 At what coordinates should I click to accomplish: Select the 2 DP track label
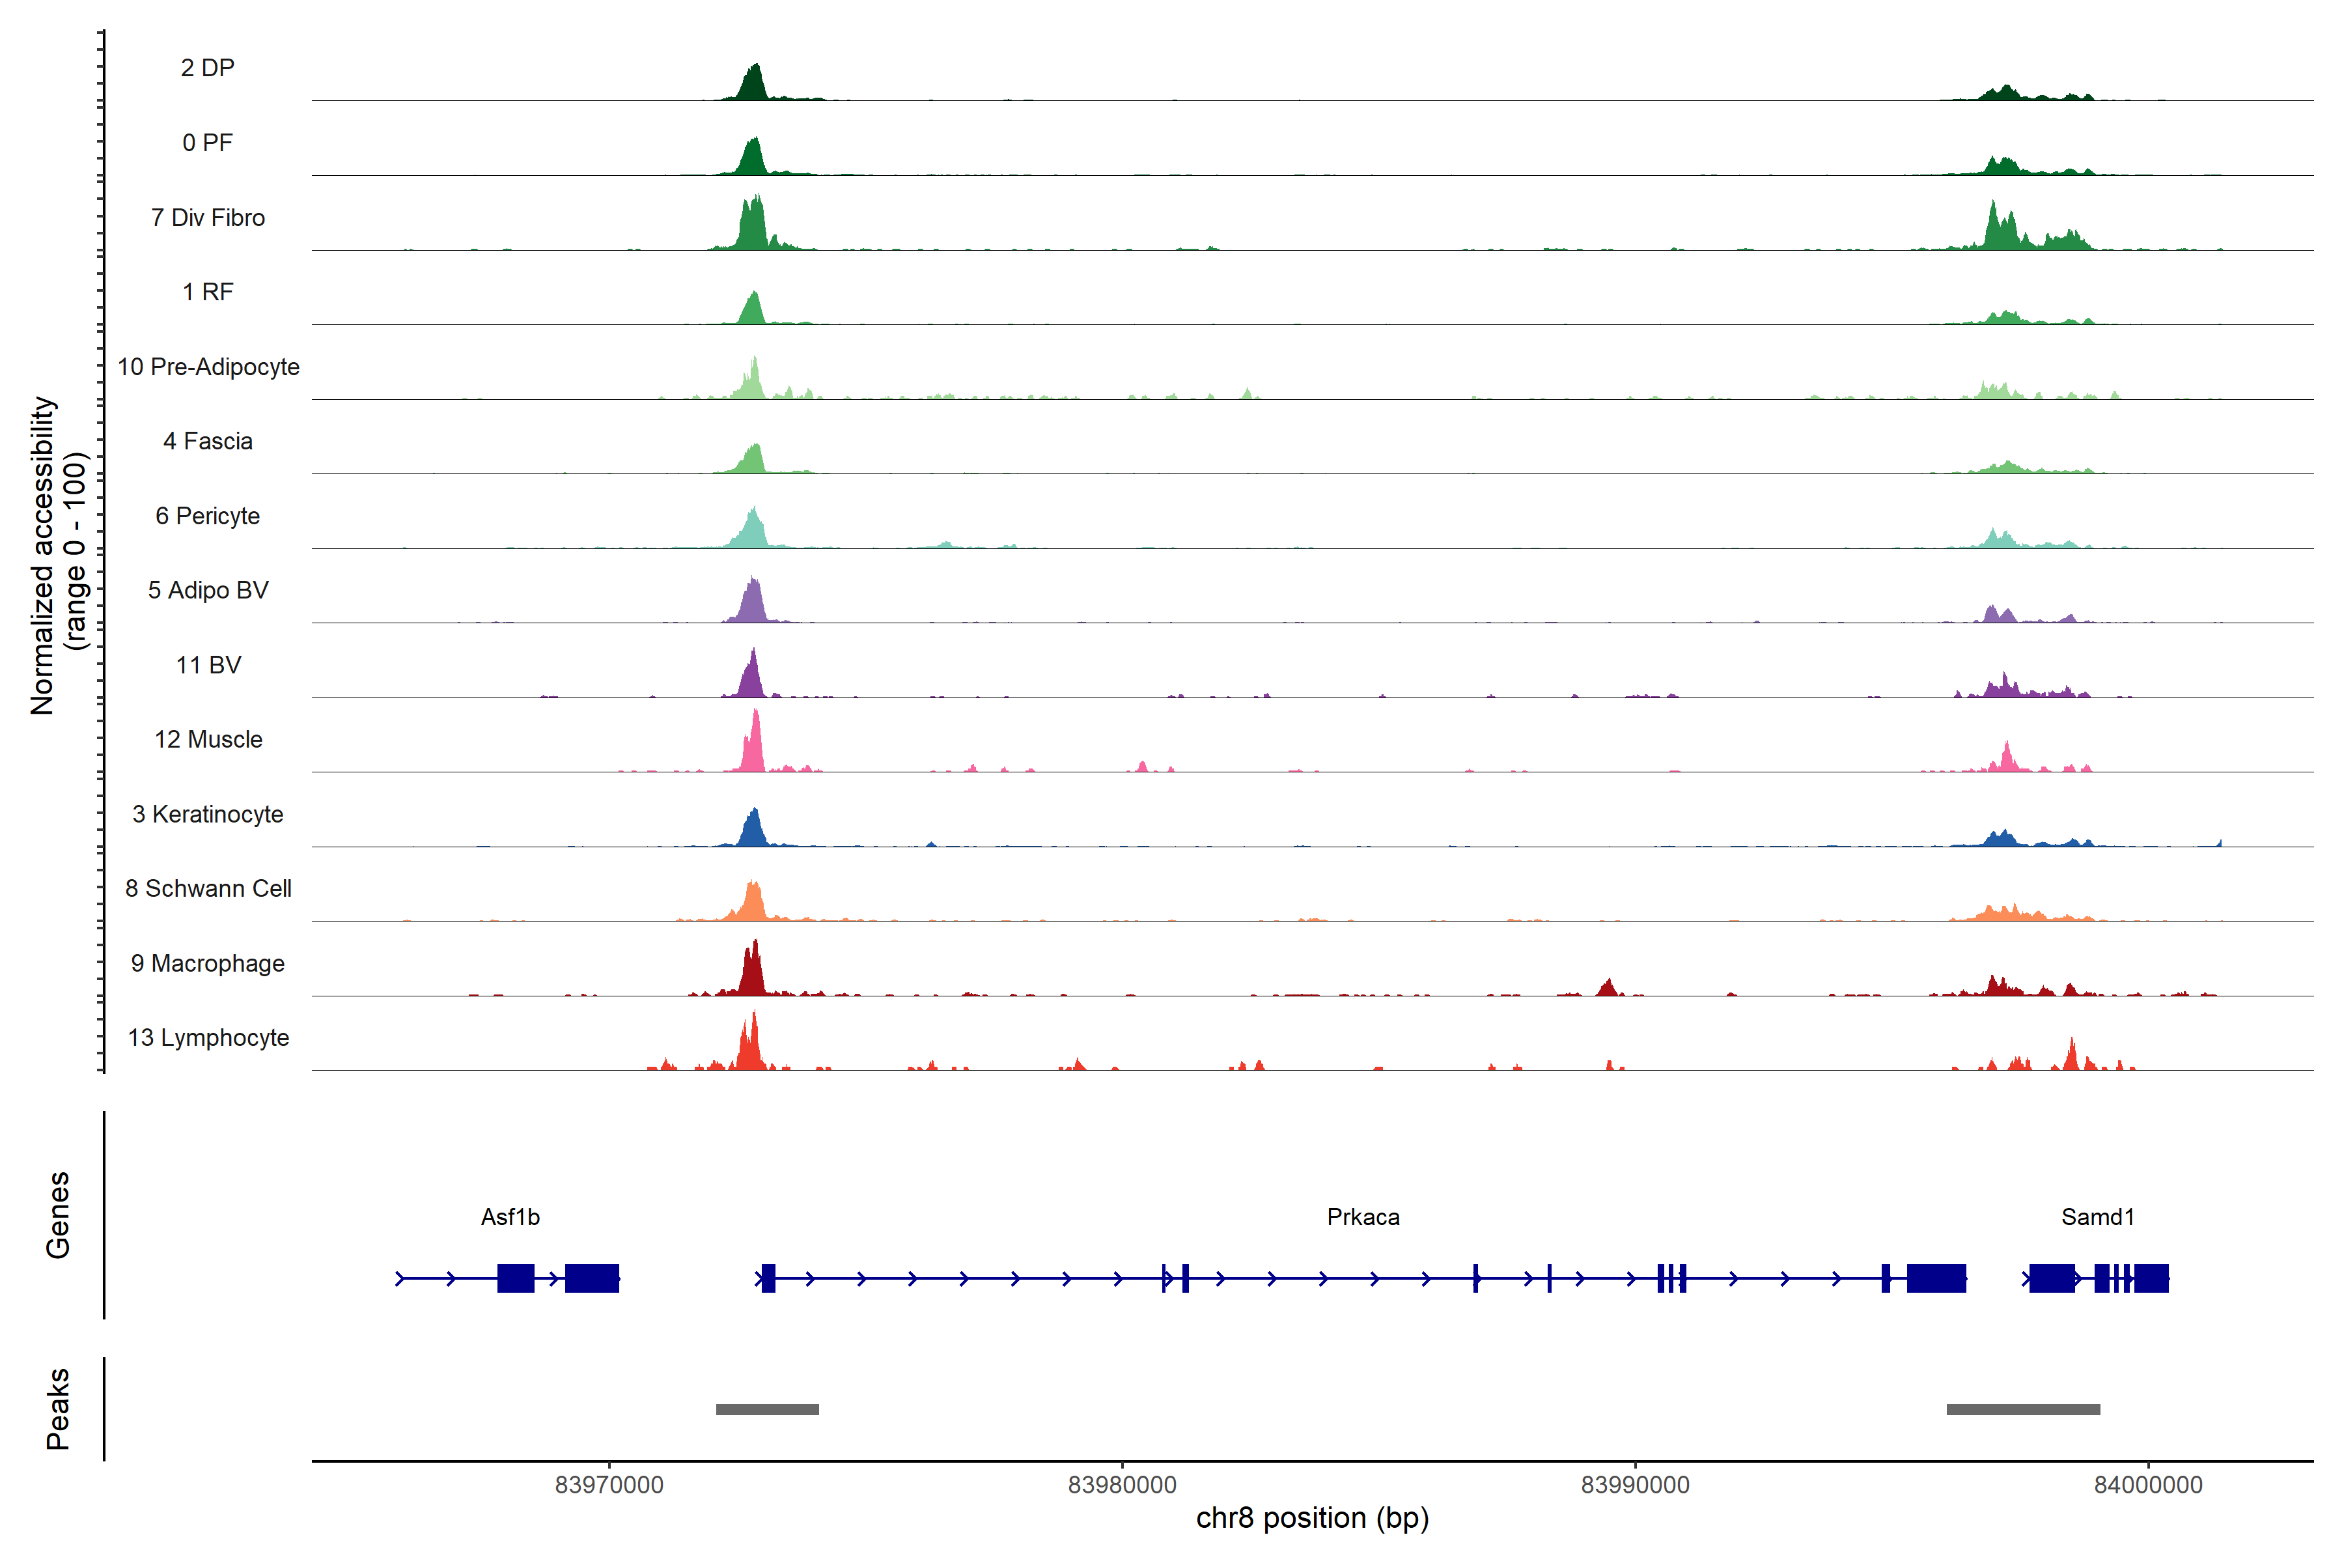(x=207, y=68)
